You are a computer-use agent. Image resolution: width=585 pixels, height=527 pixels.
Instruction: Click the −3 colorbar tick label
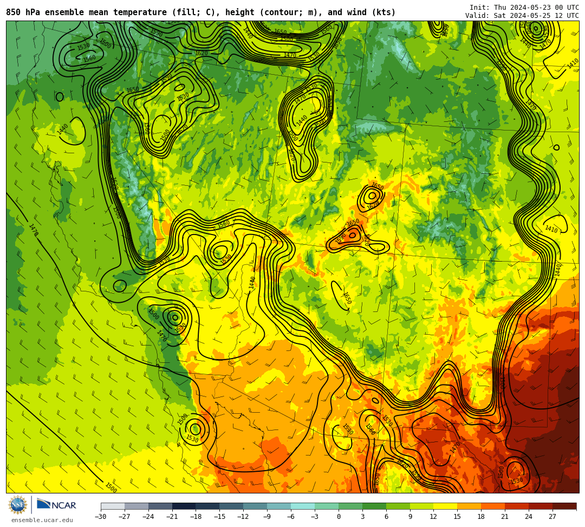click(315, 517)
